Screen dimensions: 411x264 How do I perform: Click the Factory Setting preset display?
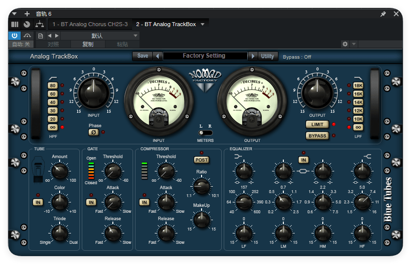click(x=205, y=56)
